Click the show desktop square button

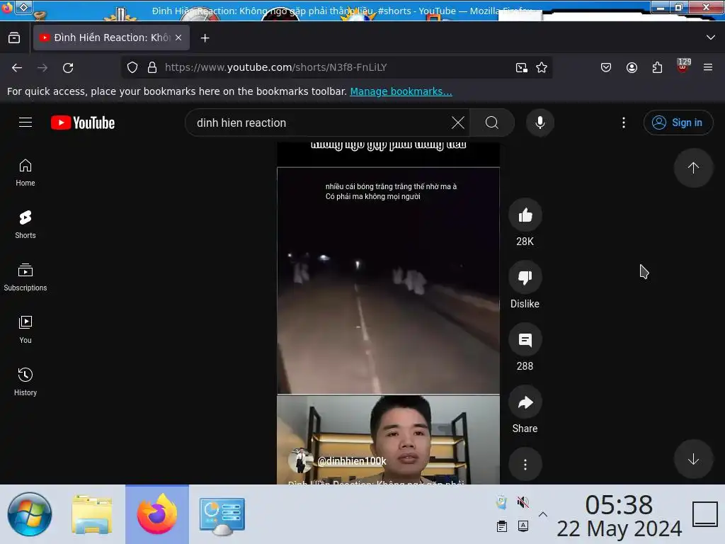click(x=704, y=514)
